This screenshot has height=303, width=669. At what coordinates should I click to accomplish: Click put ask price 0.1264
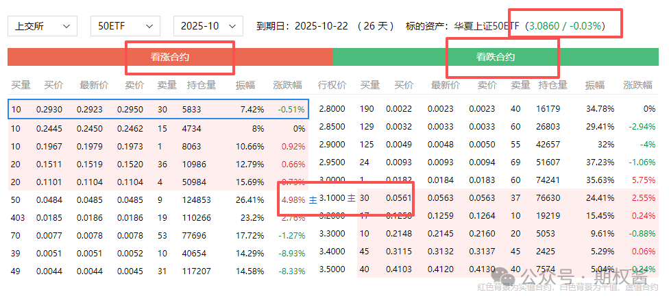point(482,215)
